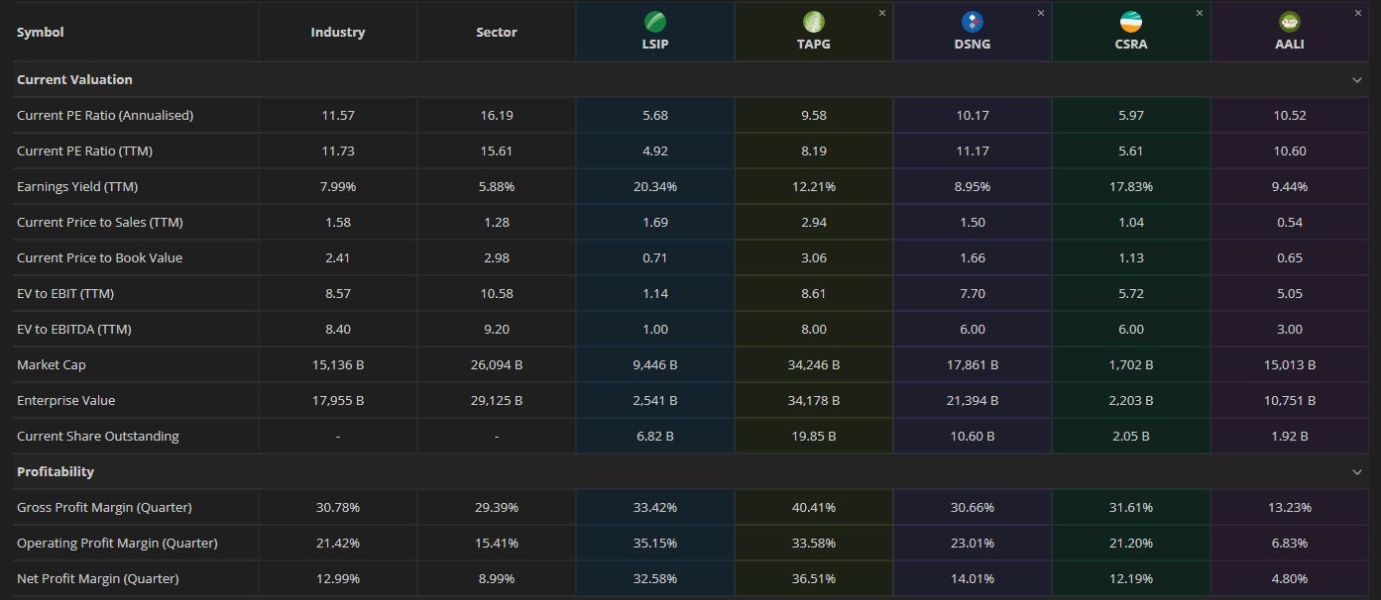
Task: Collapse the Current Valuation section chevron
Action: coord(1357,80)
